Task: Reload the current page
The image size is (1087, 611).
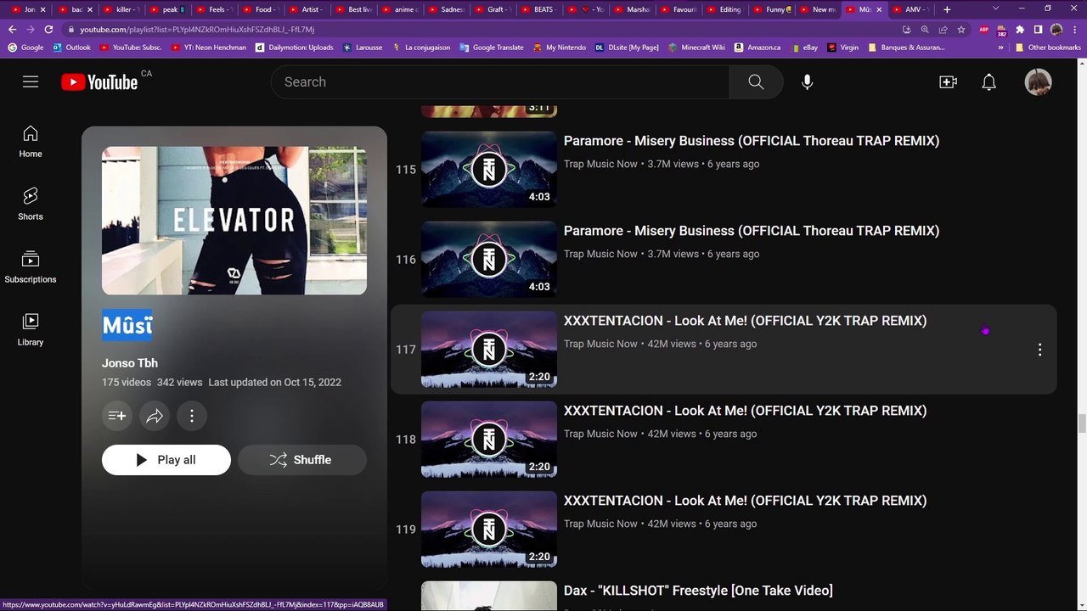Action: 48,29
